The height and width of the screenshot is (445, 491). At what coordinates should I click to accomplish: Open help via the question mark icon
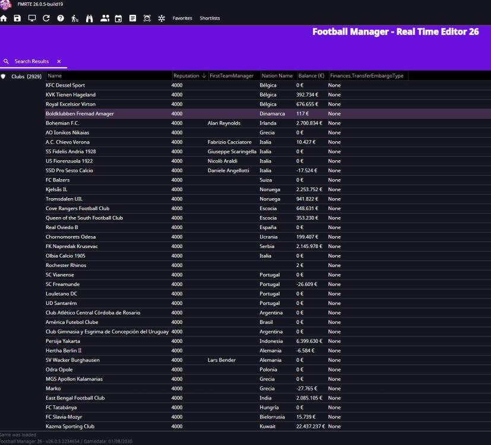click(61, 18)
